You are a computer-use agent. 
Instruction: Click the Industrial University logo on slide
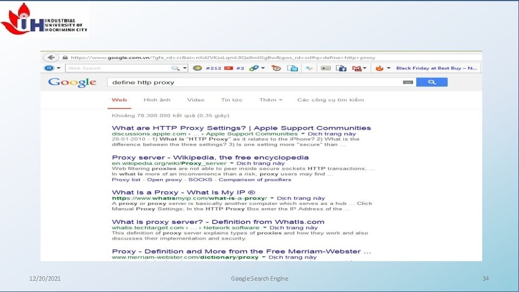click(x=44, y=19)
